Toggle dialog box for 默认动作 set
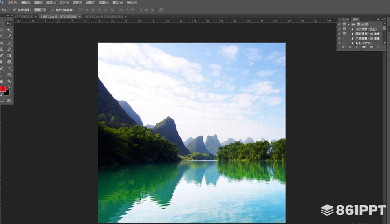390x224 pixels. click(344, 24)
